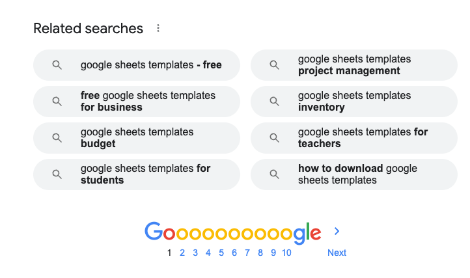
Task: Jump to results page 10
Action: pyautogui.click(x=286, y=253)
